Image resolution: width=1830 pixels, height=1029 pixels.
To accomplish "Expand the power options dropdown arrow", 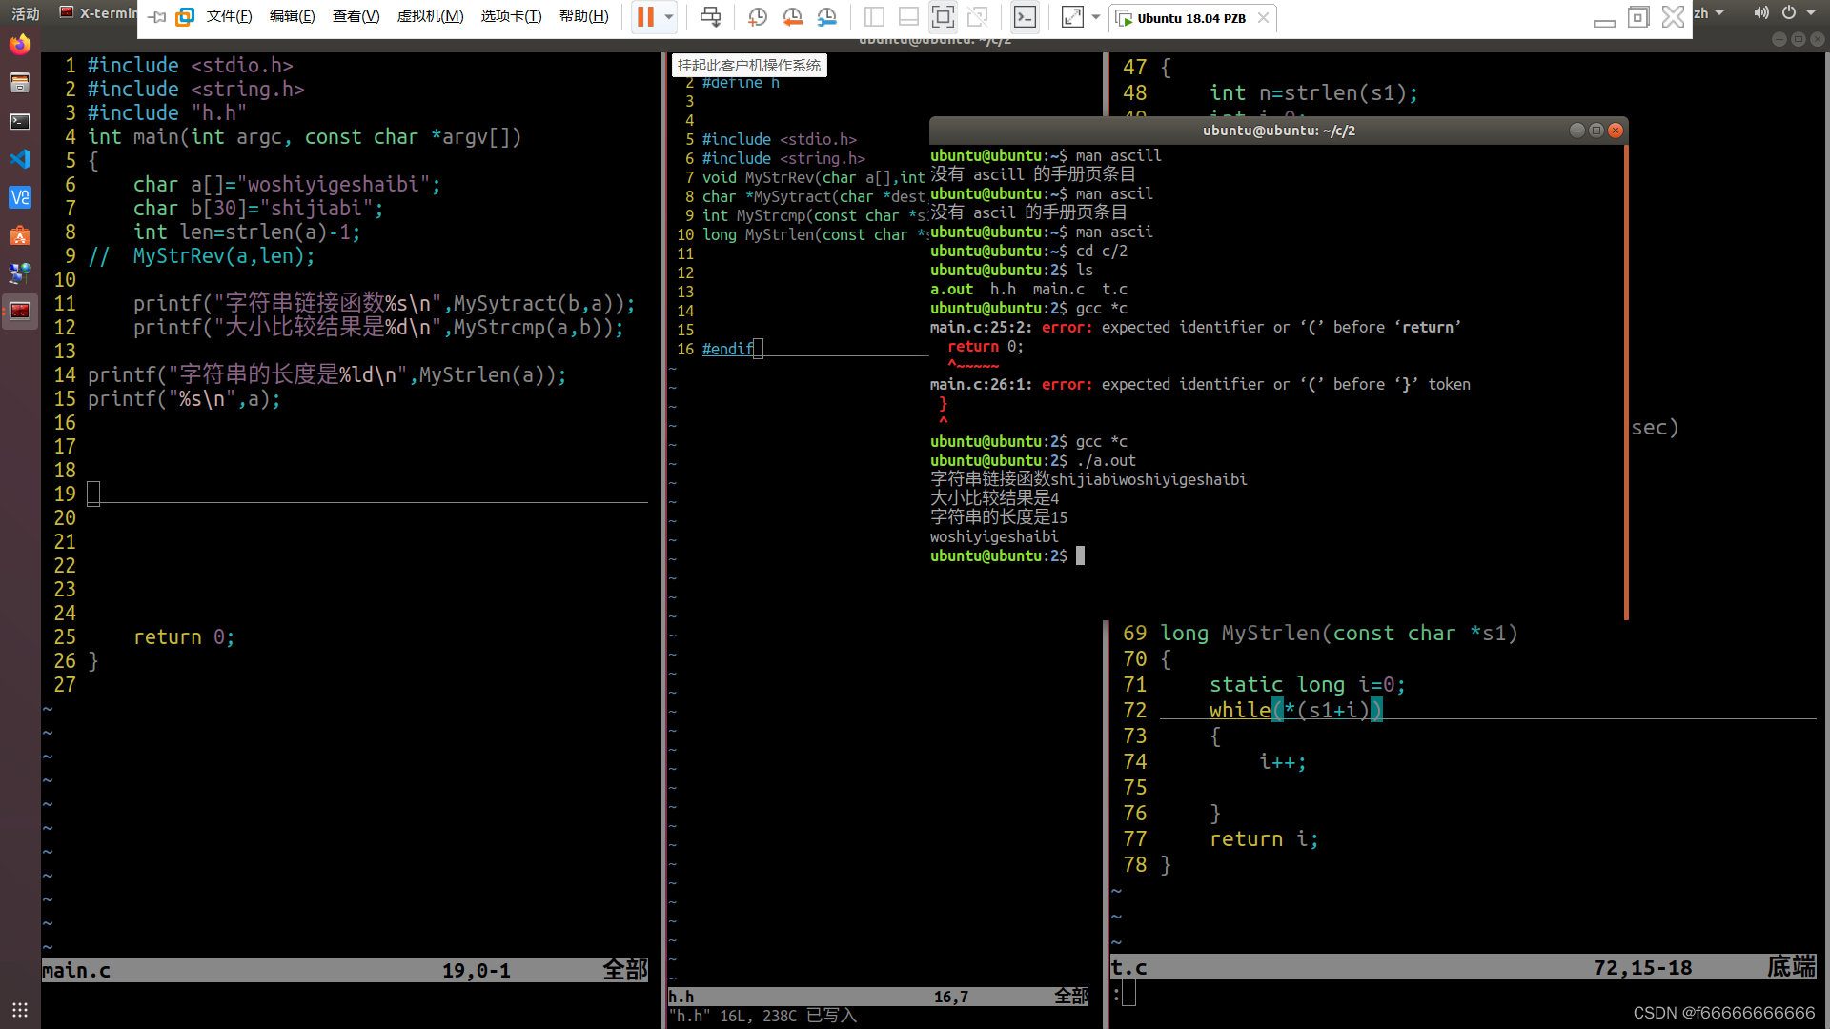I will click(x=669, y=16).
